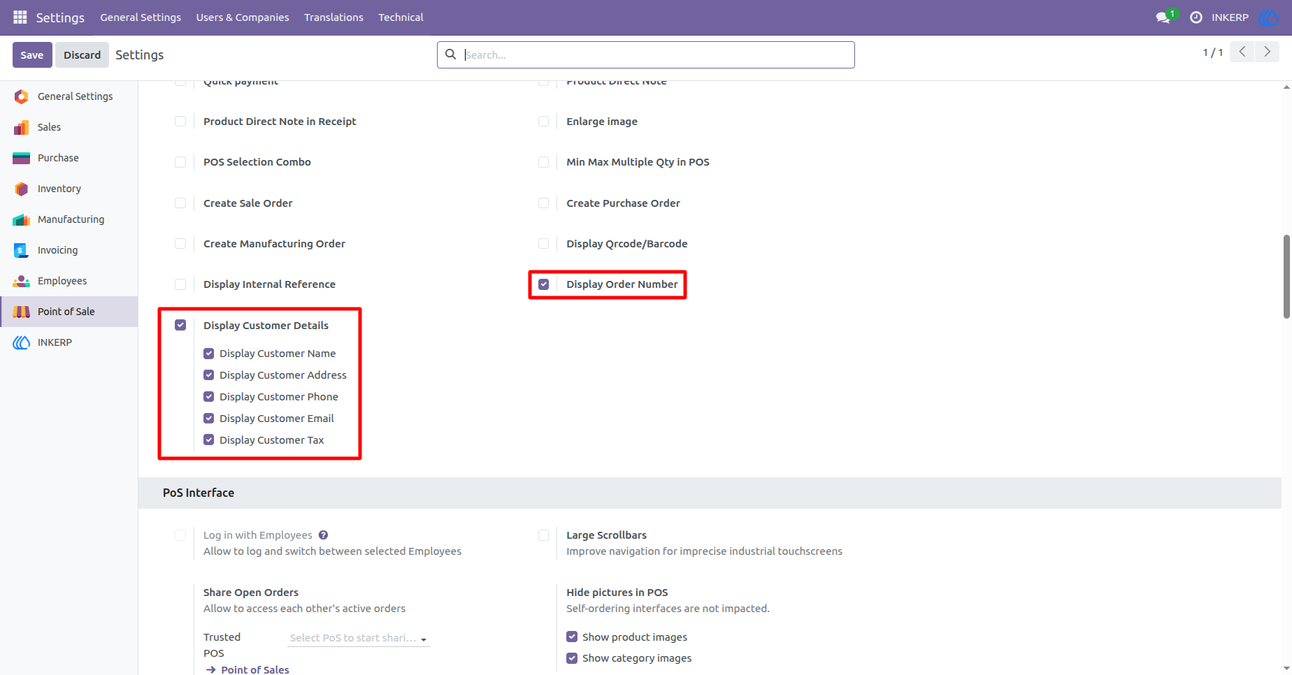Open the Invoicing section icon
1292x675 pixels.
[22, 250]
